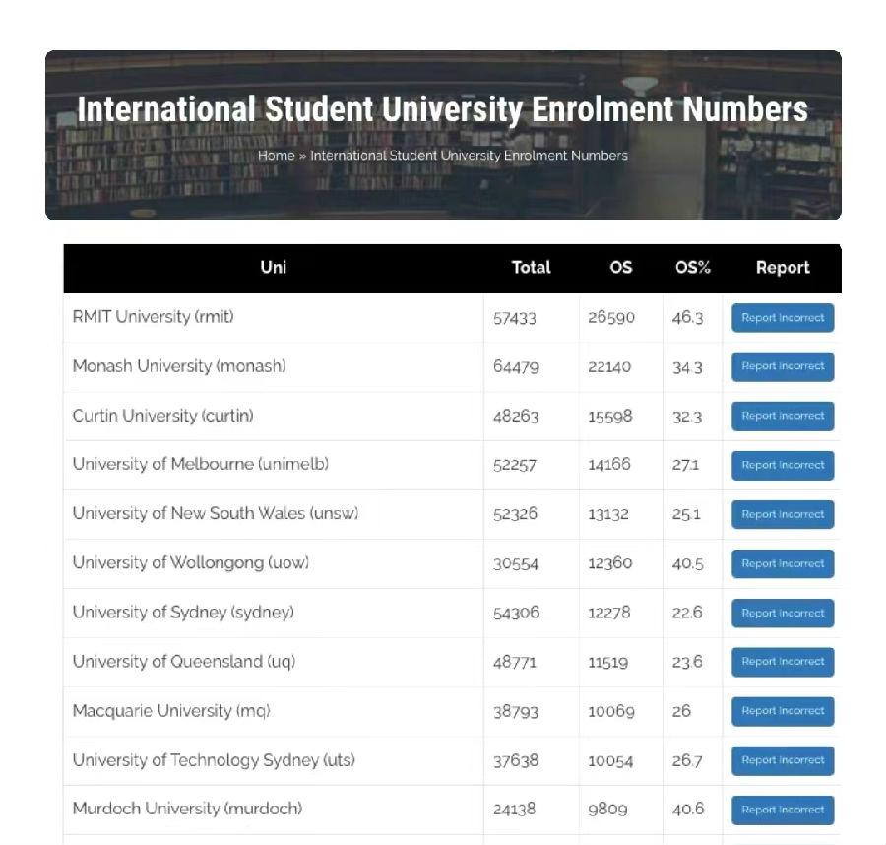Report incorrect data for University of Melbourne
The width and height of the screenshot is (886, 845).
[x=783, y=465]
